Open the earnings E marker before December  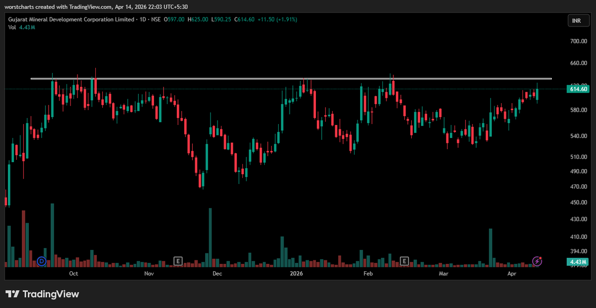click(177, 260)
